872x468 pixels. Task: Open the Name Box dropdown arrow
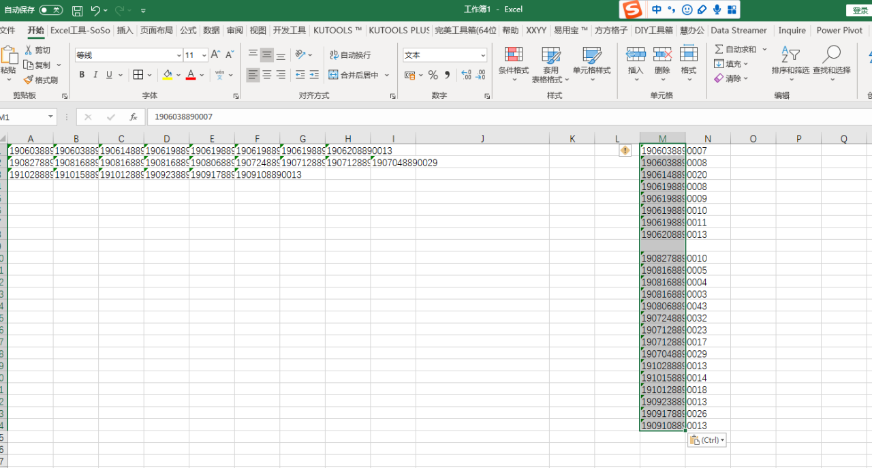(x=50, y=117)
